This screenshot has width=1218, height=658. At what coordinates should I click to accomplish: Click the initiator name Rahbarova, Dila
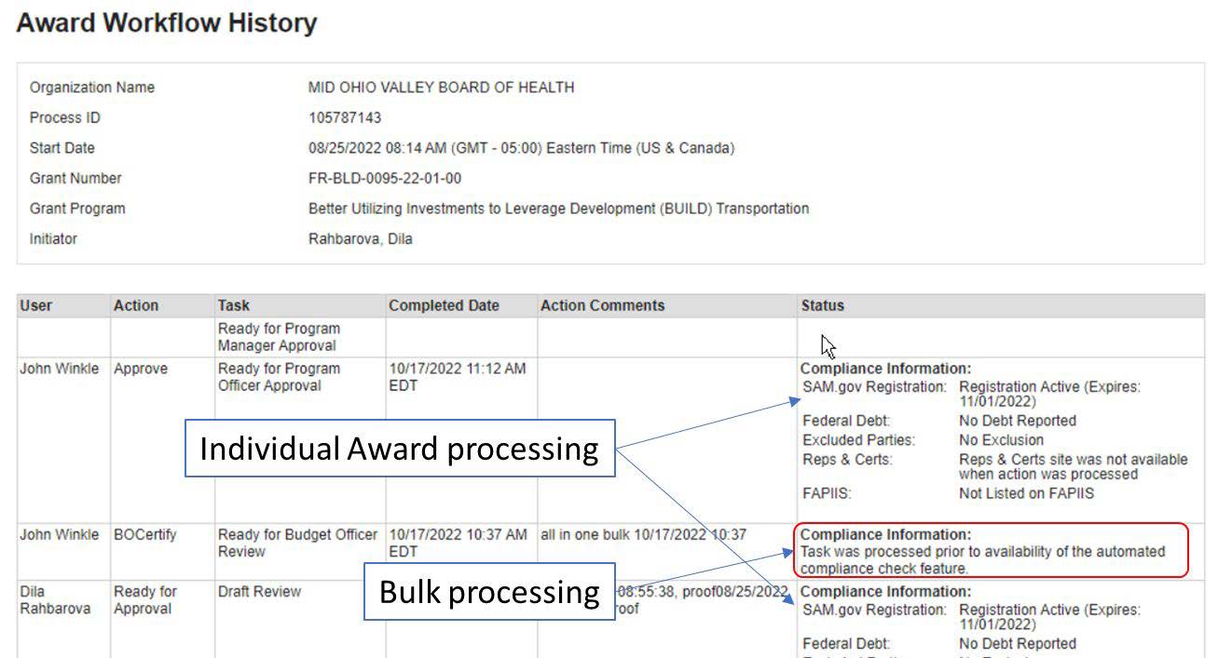pyautogui.click(x=360, y=239)
